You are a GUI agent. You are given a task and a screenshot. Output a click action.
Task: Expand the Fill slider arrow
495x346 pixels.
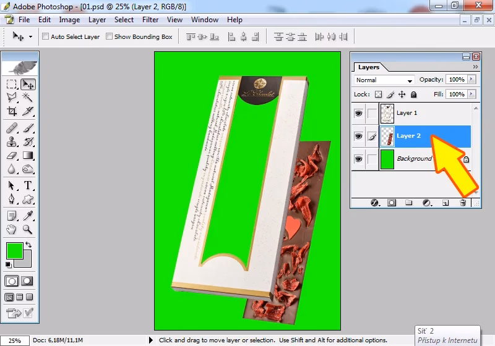(472, 95)
